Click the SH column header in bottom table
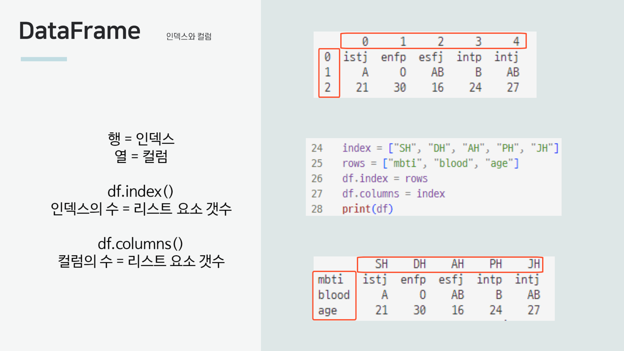 (x=382, y=264)
